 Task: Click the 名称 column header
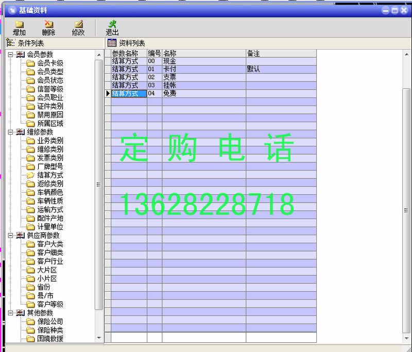click(x=204, y=54)
